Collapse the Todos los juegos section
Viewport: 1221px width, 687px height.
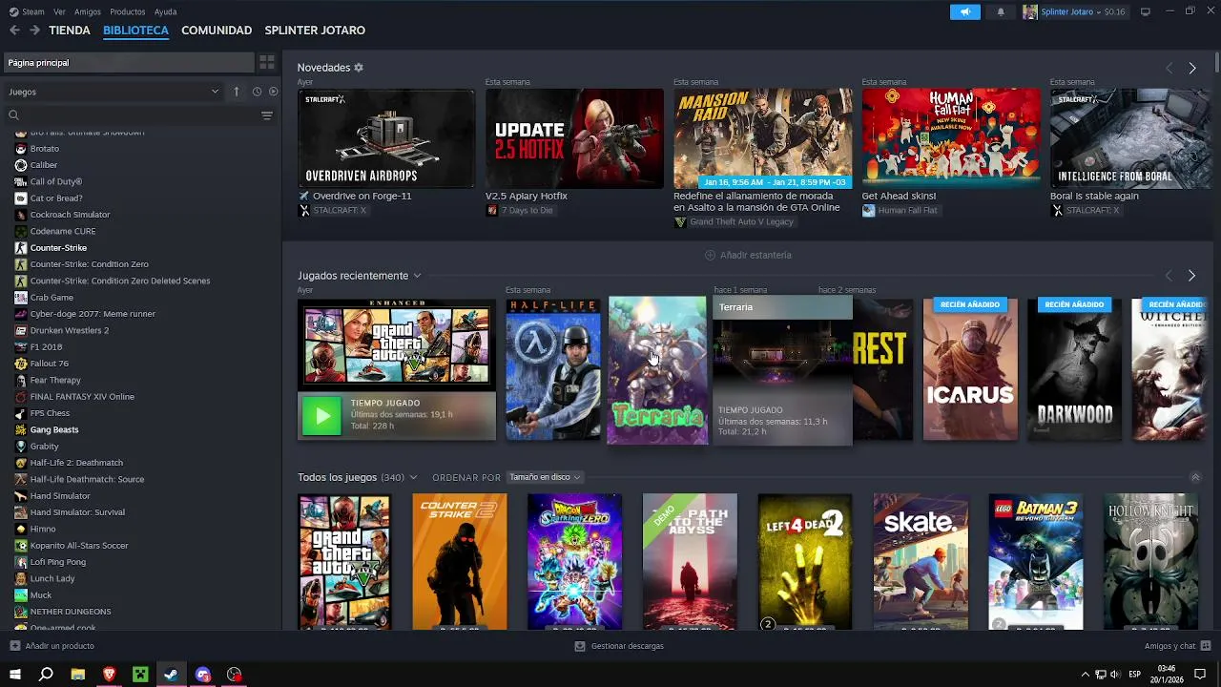coord(1195,477)
